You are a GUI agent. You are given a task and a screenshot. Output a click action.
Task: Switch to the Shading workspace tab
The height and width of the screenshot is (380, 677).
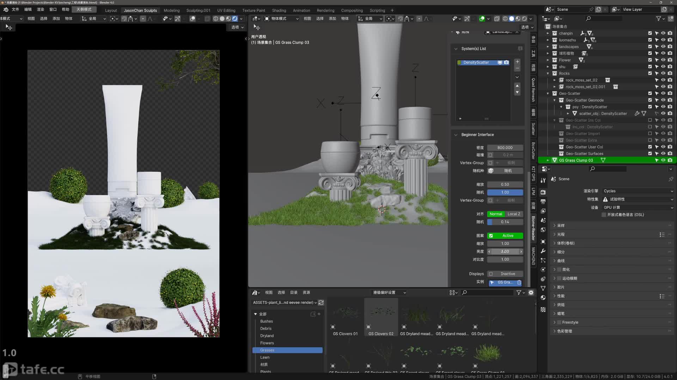click(279, 10)
